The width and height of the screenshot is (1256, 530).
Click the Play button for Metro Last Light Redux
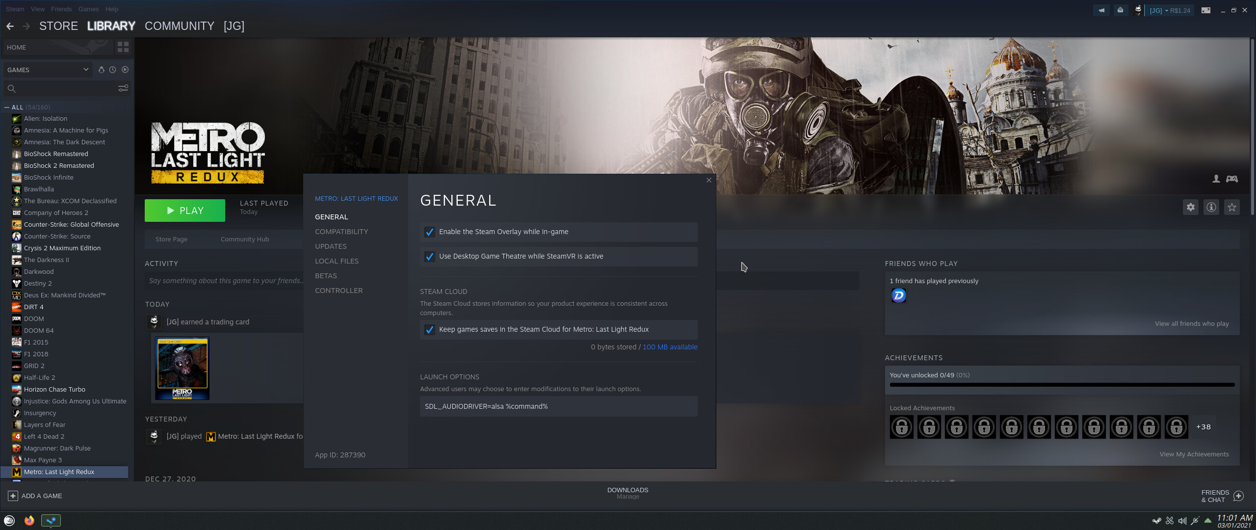coord(184,210)
